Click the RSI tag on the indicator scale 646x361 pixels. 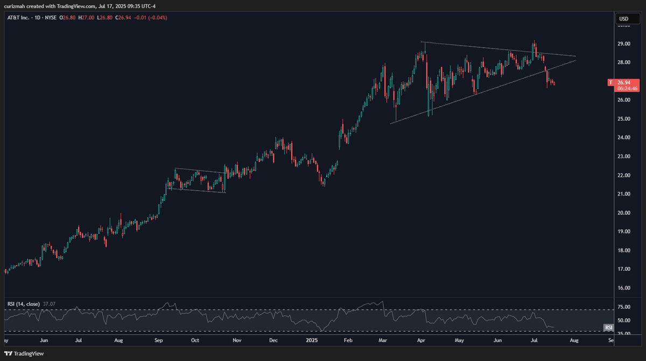[609, 327]
